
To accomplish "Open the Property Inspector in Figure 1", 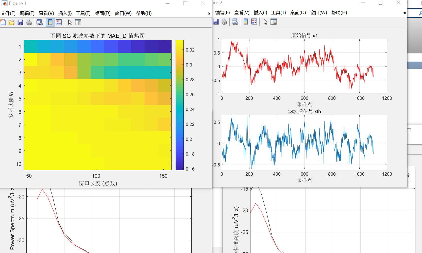I will 78,23.
